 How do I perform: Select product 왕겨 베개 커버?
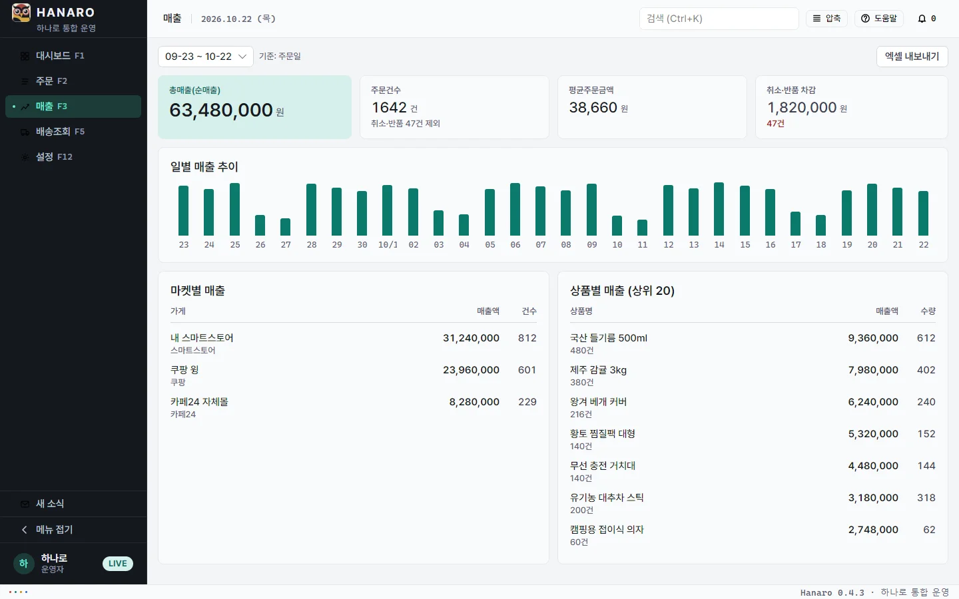753,407
